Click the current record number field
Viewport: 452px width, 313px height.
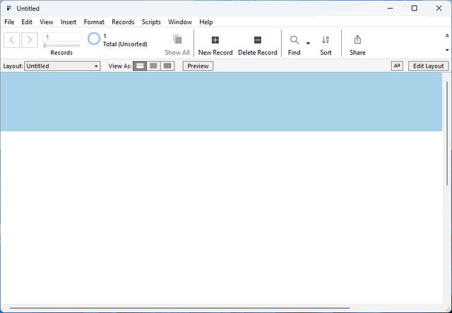click(x=61, y=37)
